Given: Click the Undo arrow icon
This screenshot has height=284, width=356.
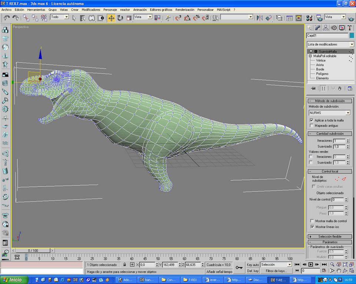Looking at the screenshot, I should [7, 18].
